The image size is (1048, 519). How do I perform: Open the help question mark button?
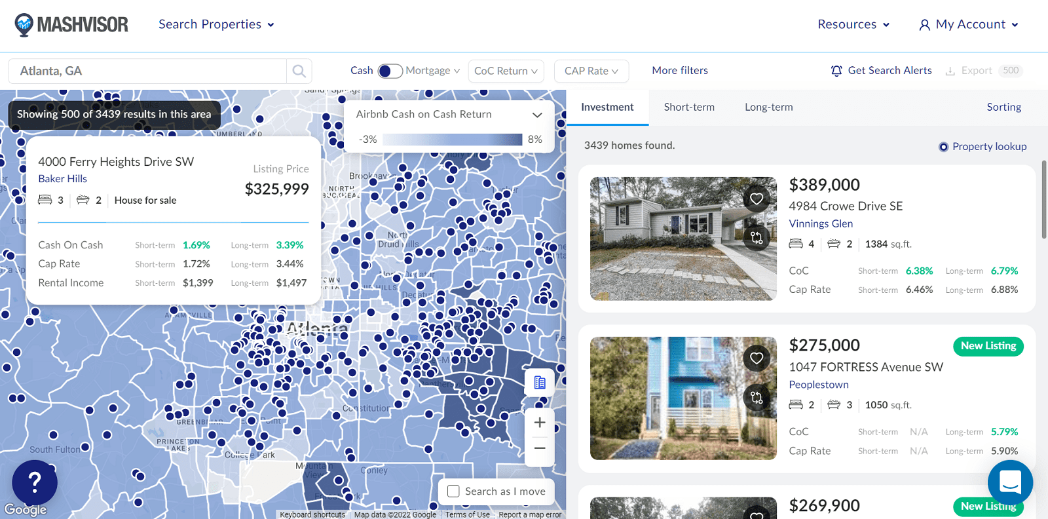coord(35,482)
